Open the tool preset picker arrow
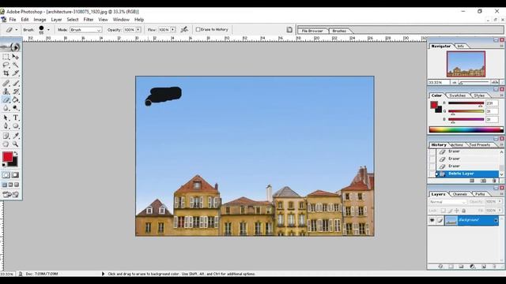506x284 pixels. [x=17, y=30]
